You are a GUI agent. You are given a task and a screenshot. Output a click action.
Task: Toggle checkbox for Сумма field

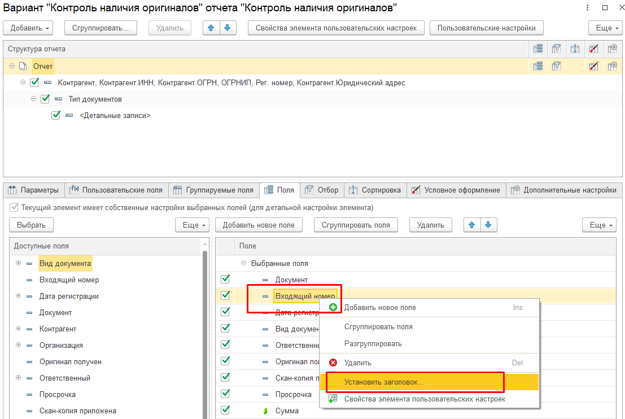point(225,409)
